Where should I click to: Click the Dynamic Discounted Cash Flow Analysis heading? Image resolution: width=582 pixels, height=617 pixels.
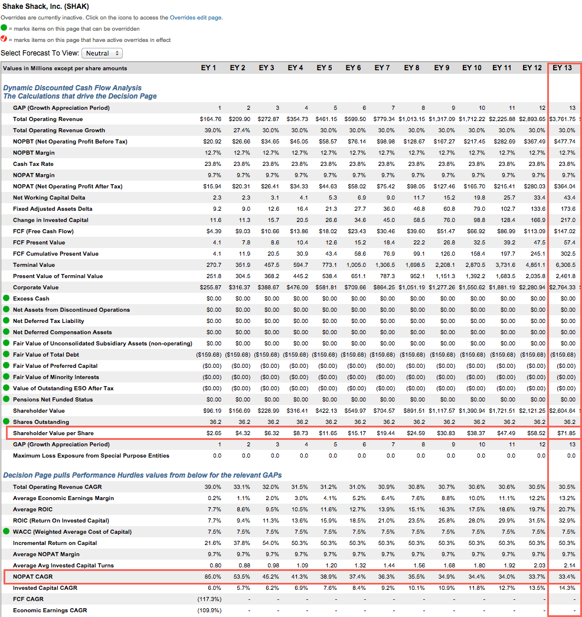[73, 88]
